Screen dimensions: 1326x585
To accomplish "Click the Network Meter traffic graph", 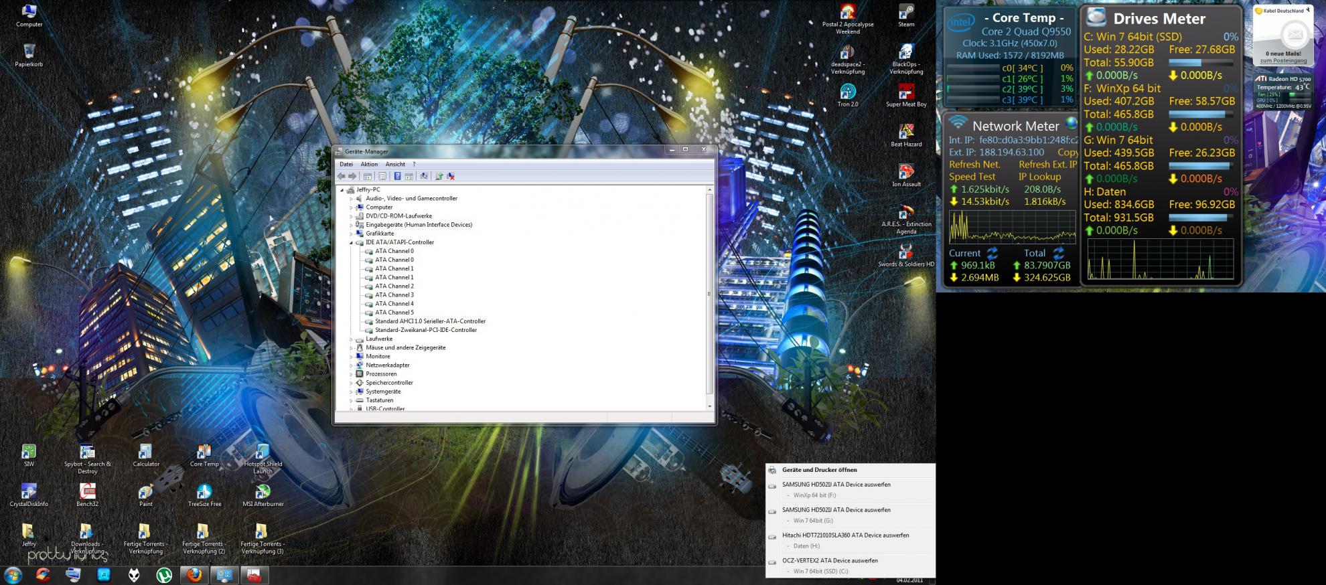I will 1012,227.
